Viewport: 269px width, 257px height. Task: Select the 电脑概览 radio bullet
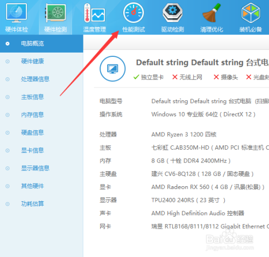(x=8, y=43)
